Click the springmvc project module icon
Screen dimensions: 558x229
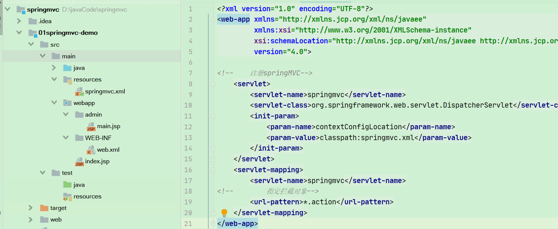[x=21, y=10]
